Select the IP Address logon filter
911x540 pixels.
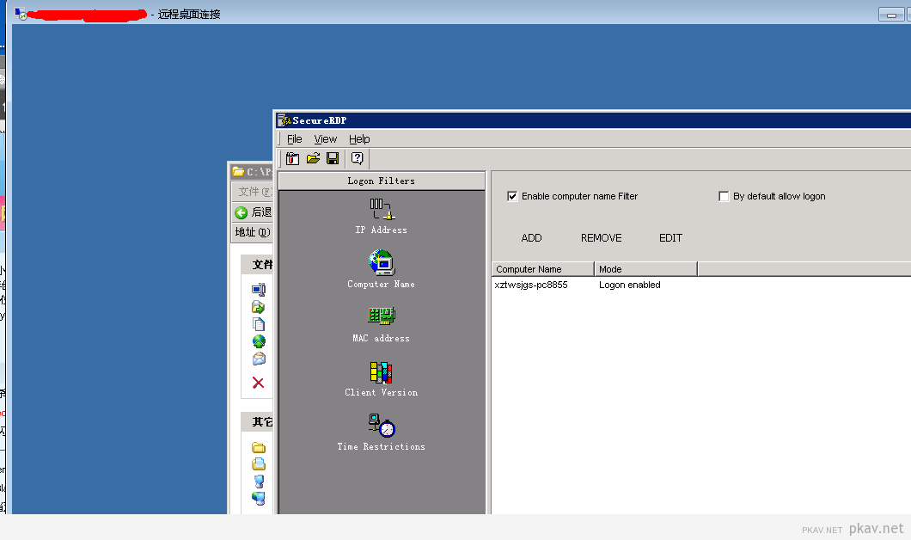point(381,216)
